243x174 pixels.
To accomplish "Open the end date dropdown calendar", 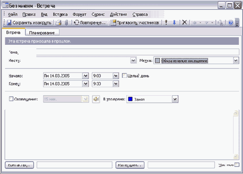I will coord(85,84).
